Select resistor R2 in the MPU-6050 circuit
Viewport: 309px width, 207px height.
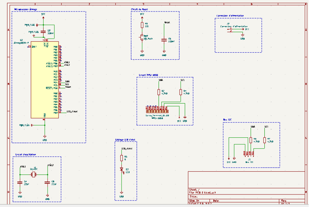[159, 92]
